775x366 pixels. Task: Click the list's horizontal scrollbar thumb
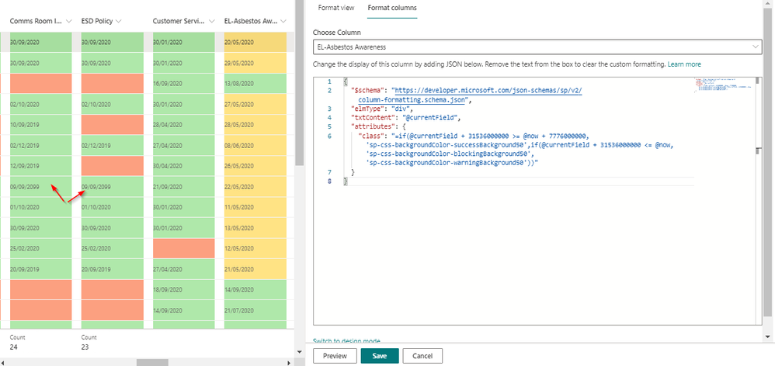[153, 362]
